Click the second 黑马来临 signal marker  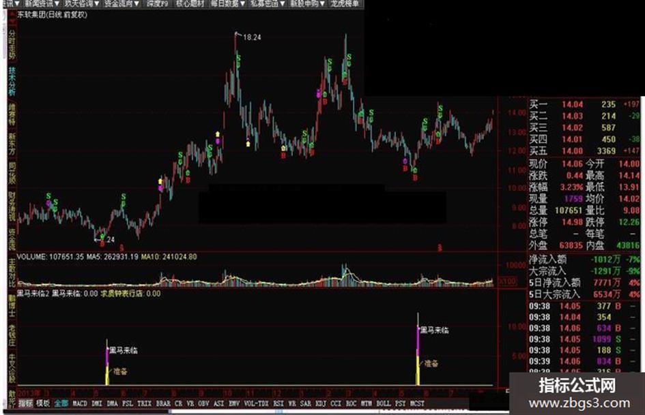(x=435, y=330)
